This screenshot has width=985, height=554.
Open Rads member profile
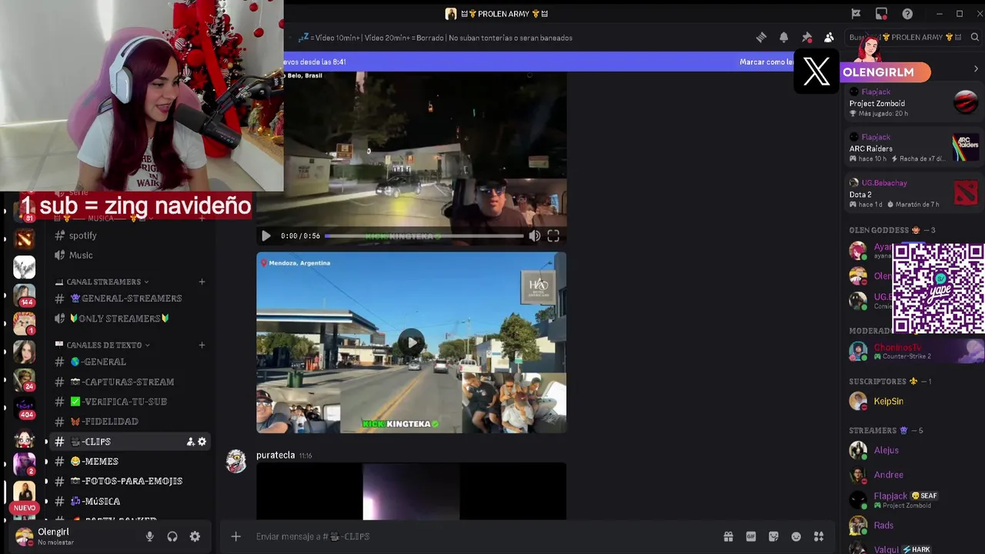tap(913, 526)
